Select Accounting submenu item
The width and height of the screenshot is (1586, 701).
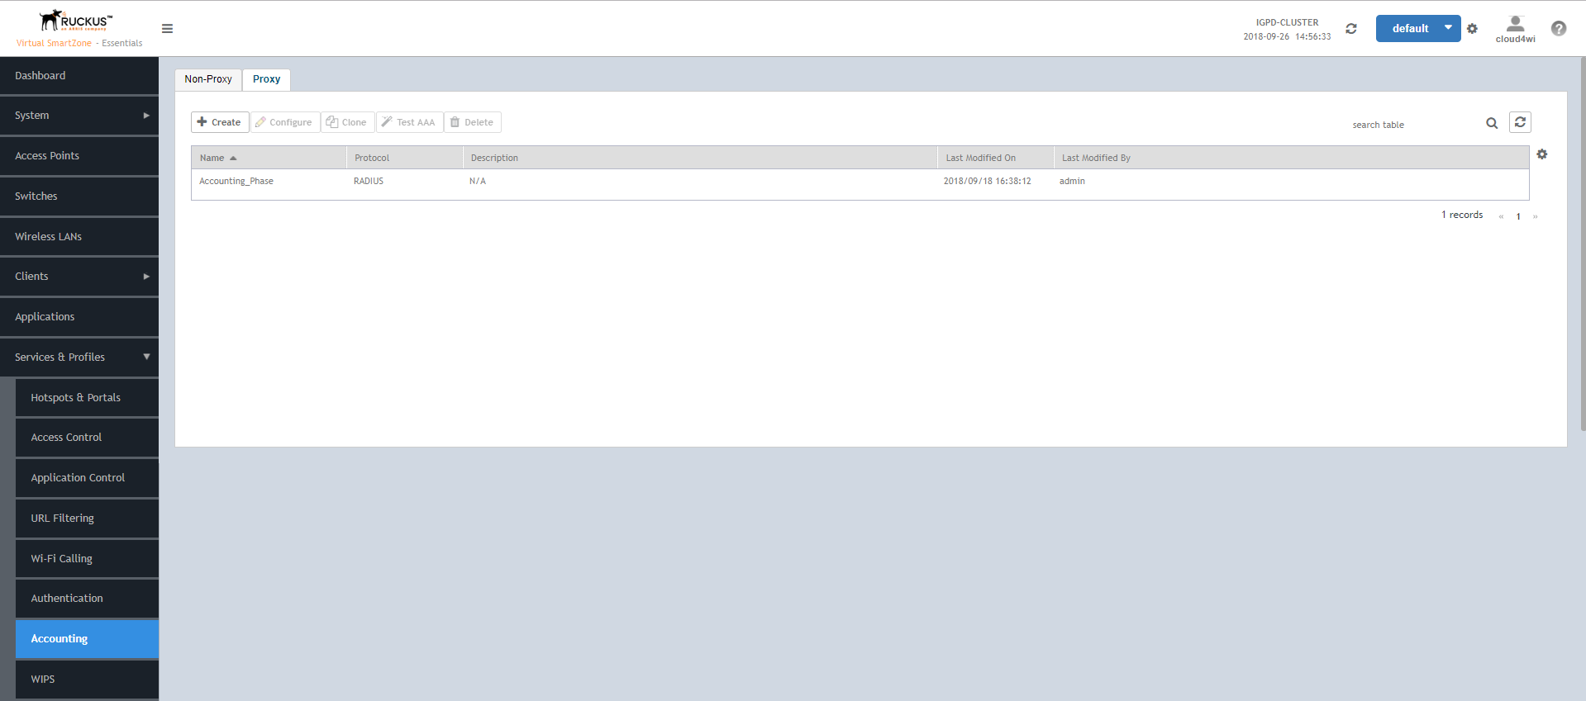point(87,639)
